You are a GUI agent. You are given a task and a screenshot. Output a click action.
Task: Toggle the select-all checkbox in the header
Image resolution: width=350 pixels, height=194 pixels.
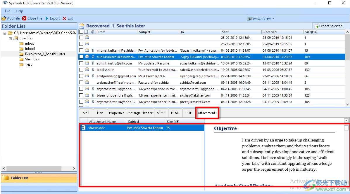click(x=81, y=32)
